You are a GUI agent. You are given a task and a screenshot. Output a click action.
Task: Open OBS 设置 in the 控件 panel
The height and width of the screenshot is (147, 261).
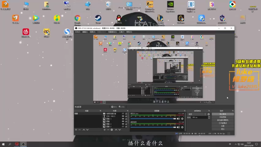pos(223,126)
